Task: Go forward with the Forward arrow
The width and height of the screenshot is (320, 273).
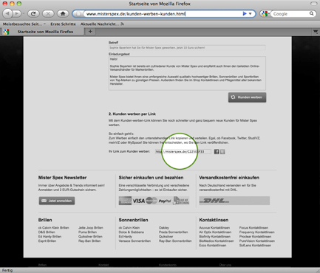Action: 16,13
